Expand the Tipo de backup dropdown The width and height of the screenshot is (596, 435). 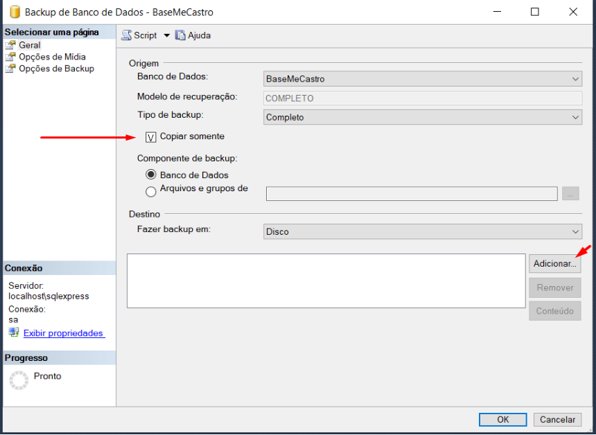pos(423,118)
